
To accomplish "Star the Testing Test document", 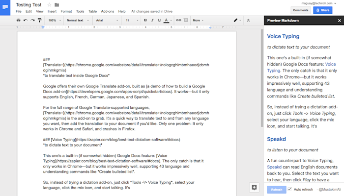I will [x=49, y=4].
